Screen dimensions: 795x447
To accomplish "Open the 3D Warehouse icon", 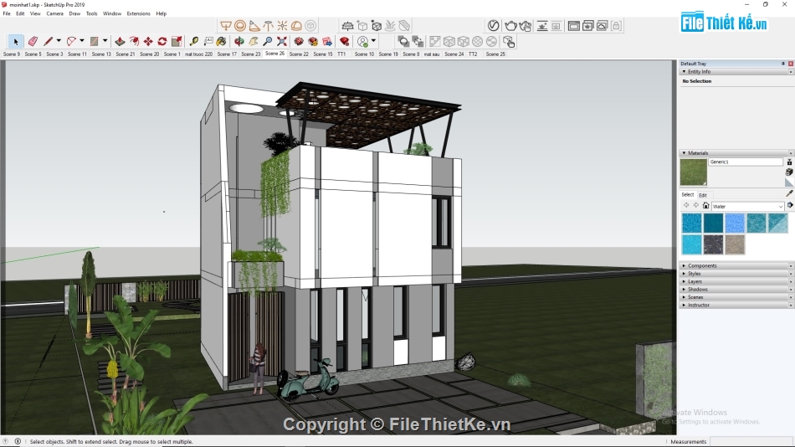I will 299,41.
